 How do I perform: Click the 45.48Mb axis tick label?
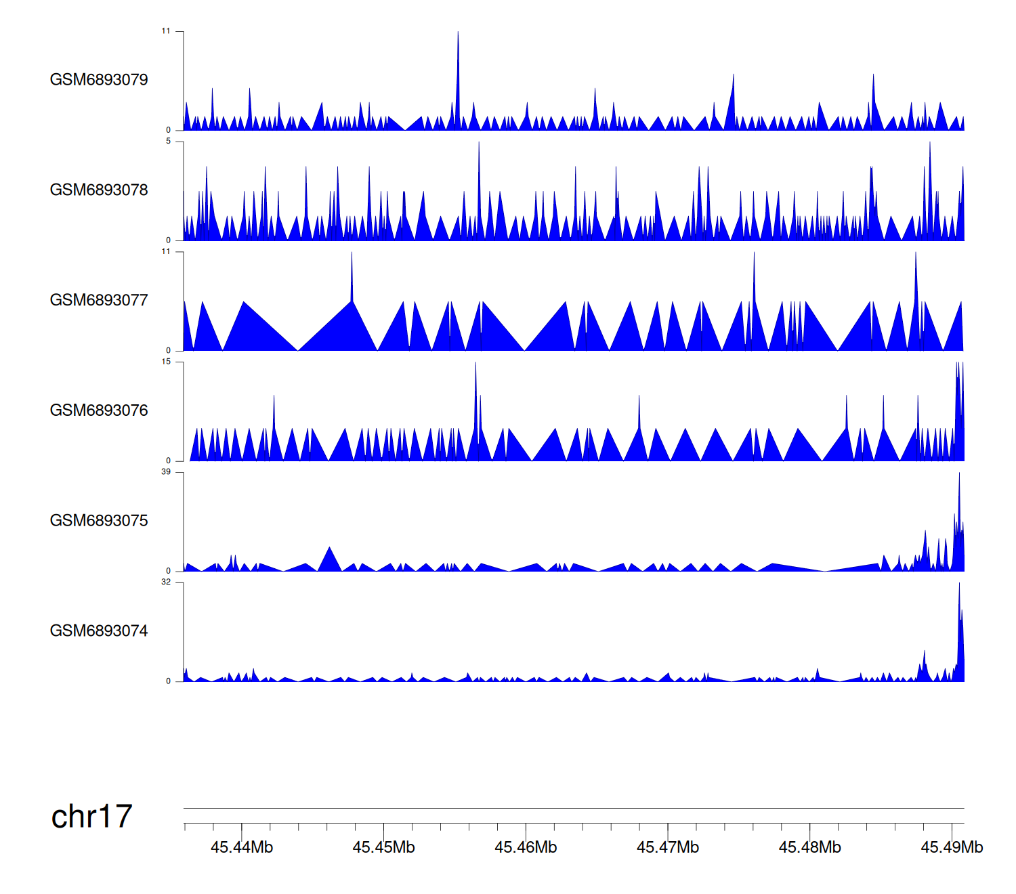(x=809, y=847)
